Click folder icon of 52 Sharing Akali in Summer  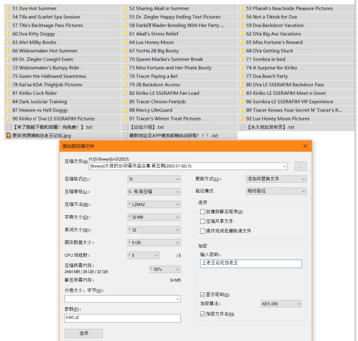point(125,9)
